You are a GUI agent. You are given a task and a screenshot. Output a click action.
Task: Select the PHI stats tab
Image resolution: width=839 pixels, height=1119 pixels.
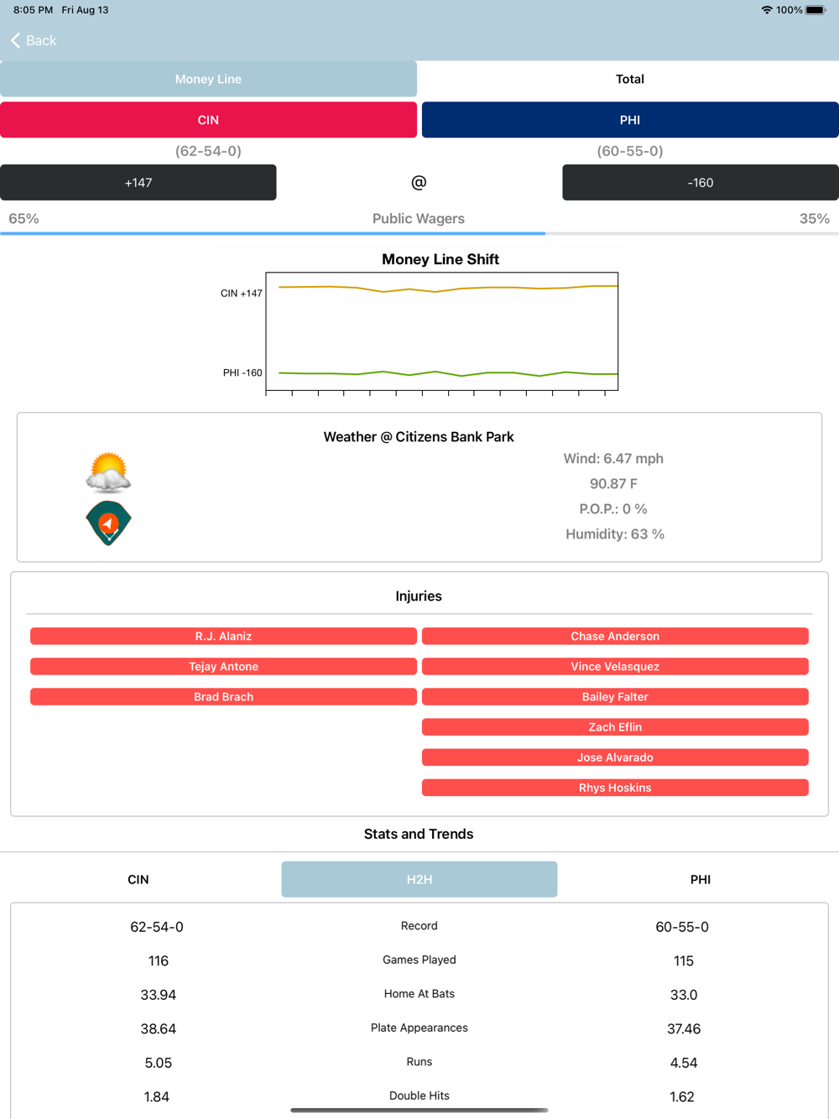point(701,879)
